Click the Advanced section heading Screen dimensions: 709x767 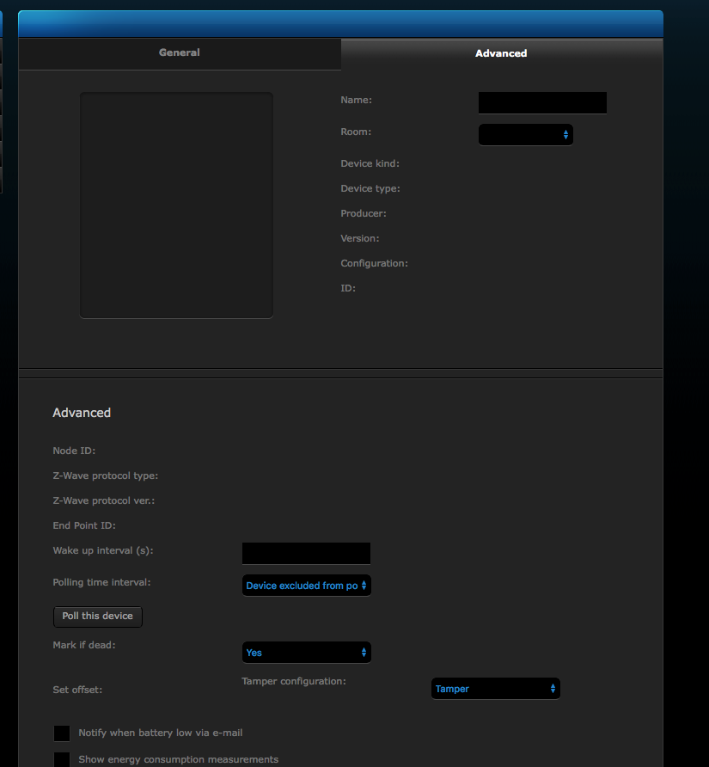coord(82,413)
